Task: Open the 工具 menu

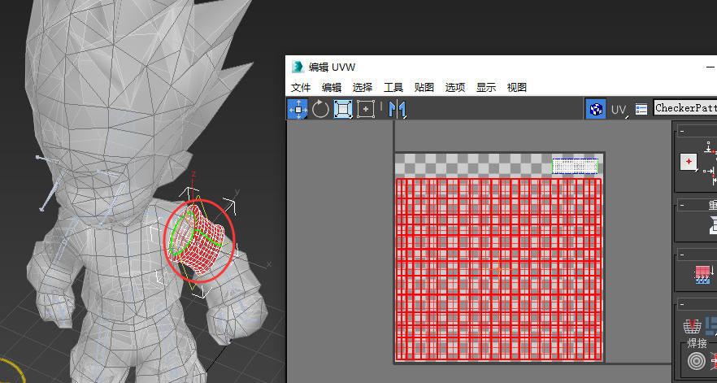Action: point(393,87)
